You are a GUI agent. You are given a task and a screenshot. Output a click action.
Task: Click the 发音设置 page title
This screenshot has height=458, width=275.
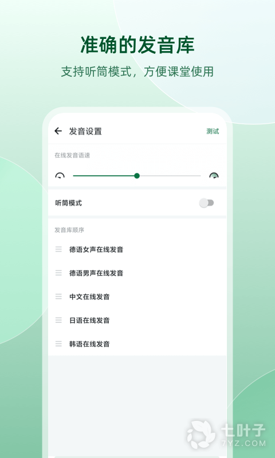click(x=85, y=131)
